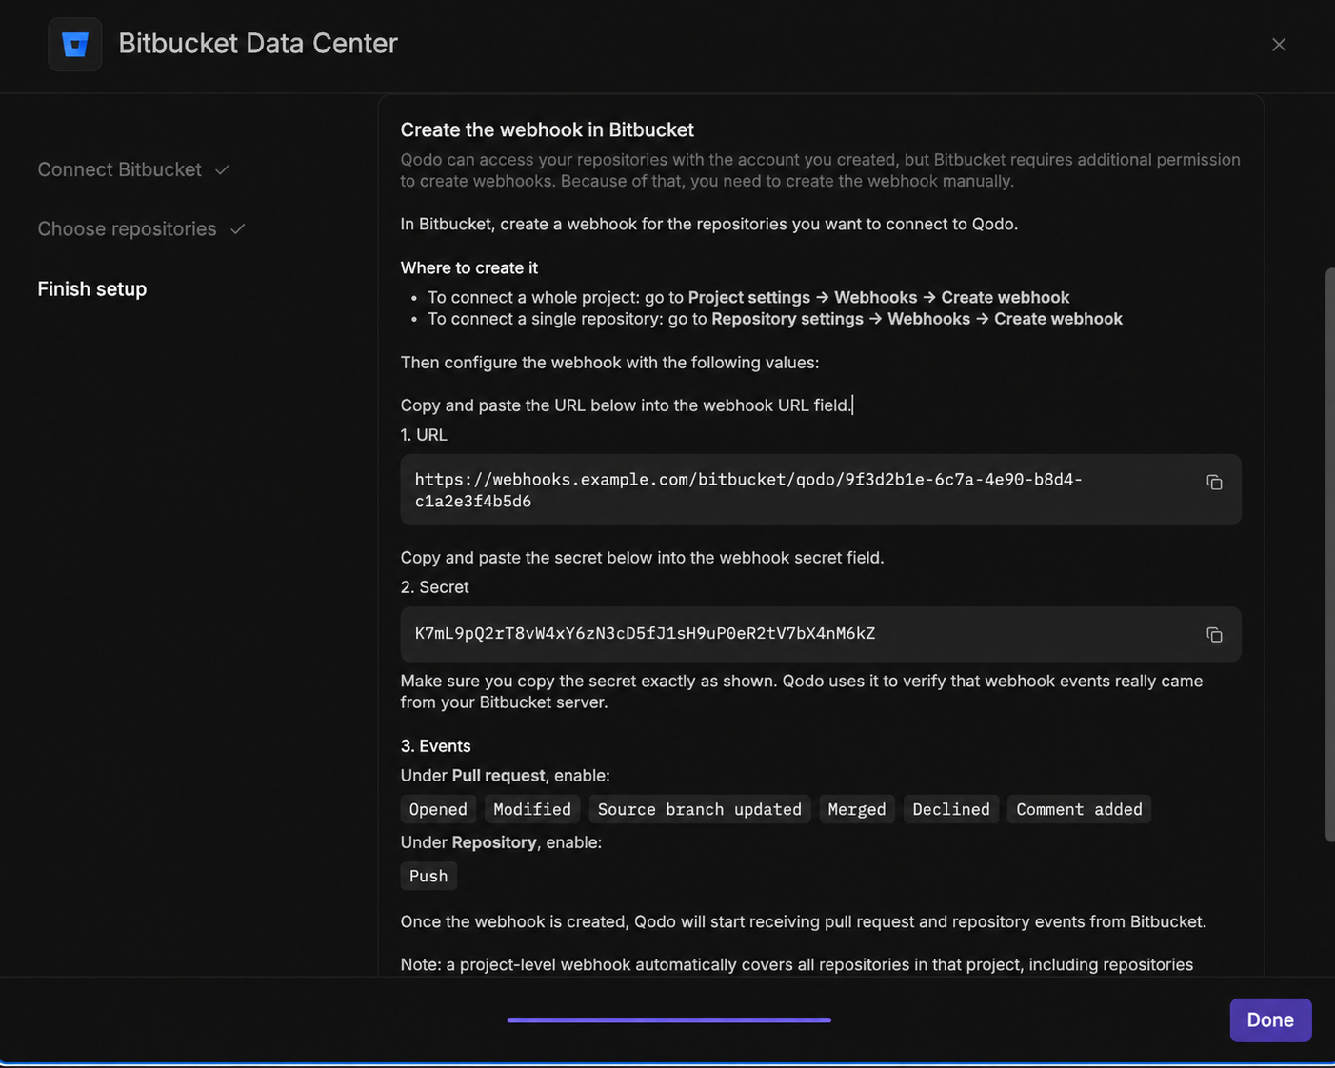Click the Push event tag

pyautogui.click(x=428, y=876)
